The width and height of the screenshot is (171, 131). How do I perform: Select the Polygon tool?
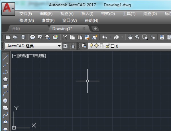[x=5, y=79]
